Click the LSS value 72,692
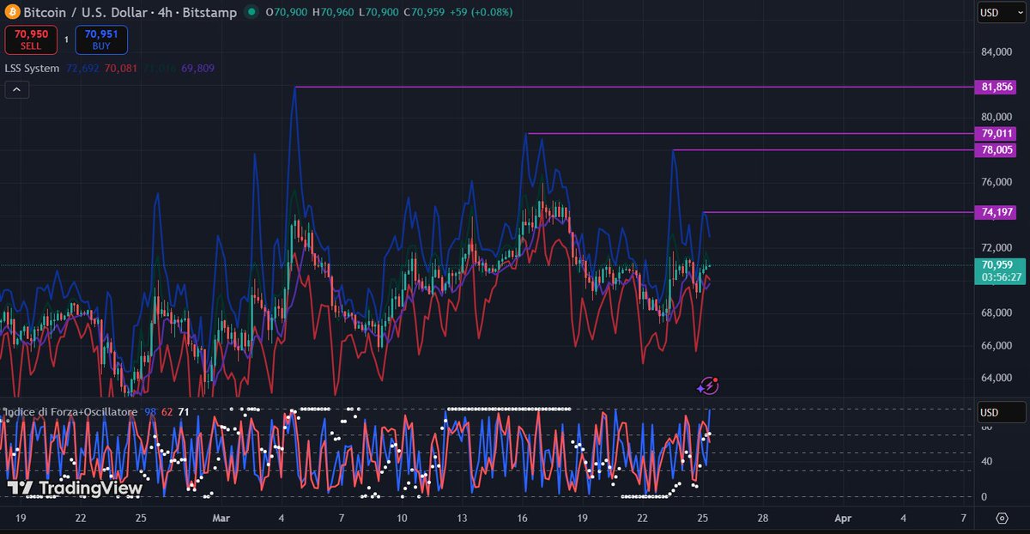The height and width of the screenshot is (534, 1030). [83, 68]
